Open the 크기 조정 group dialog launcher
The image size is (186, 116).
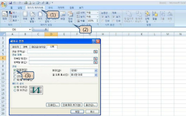(98, 24)
